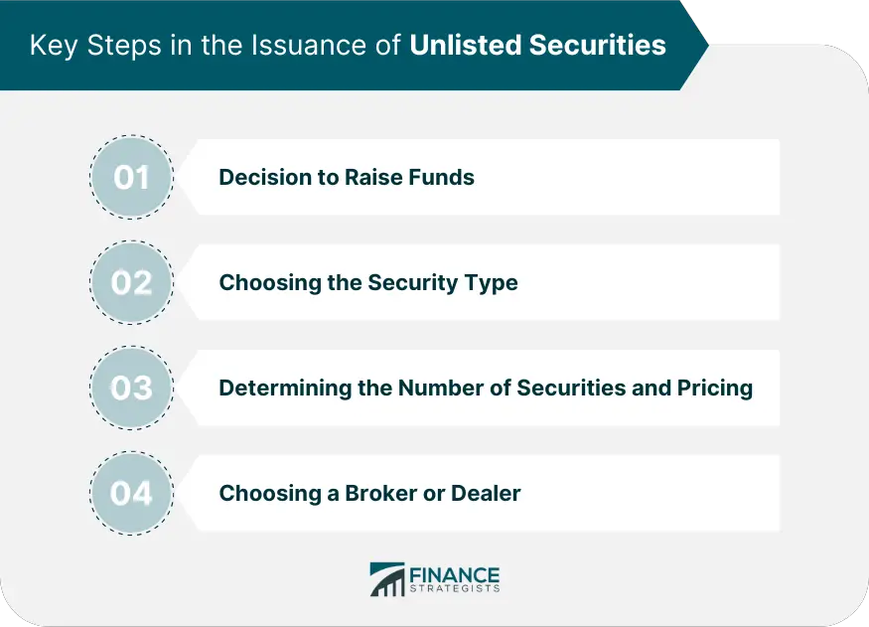Viewport: 869px width, 627px height.
Task: Select the 04 step number circle
Action: [131, 493]
